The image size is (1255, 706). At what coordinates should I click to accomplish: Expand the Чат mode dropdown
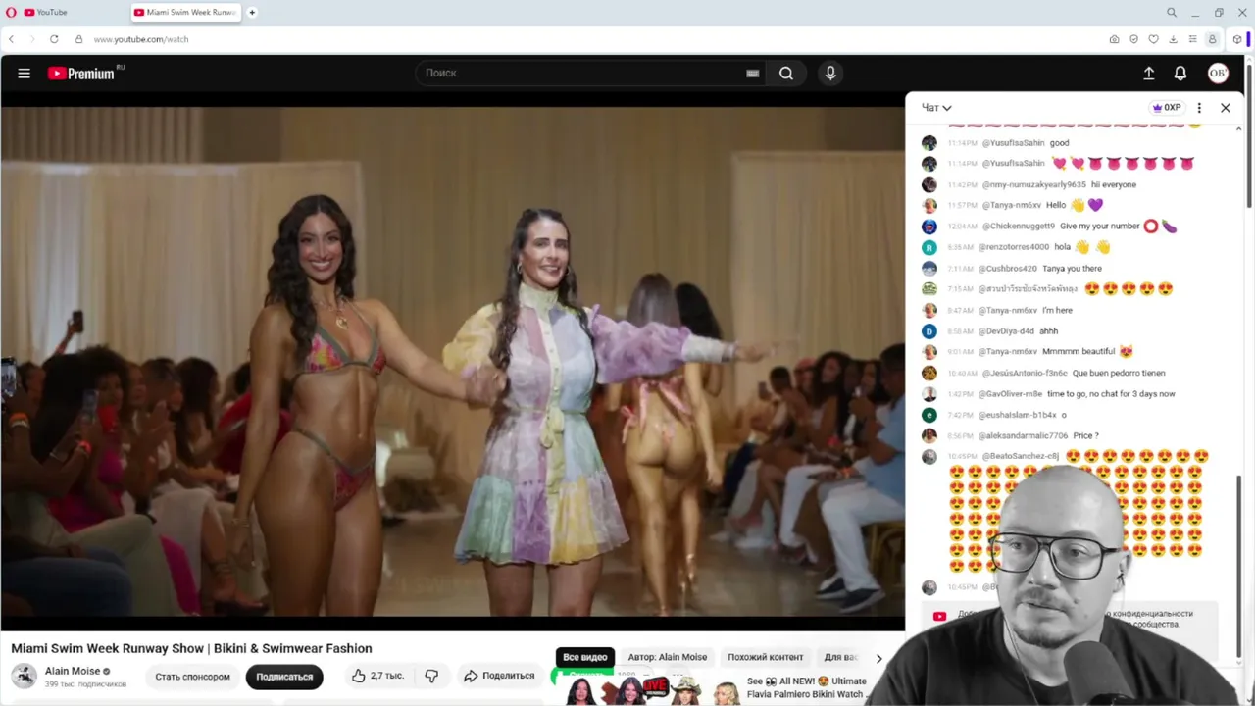[936, 108]
